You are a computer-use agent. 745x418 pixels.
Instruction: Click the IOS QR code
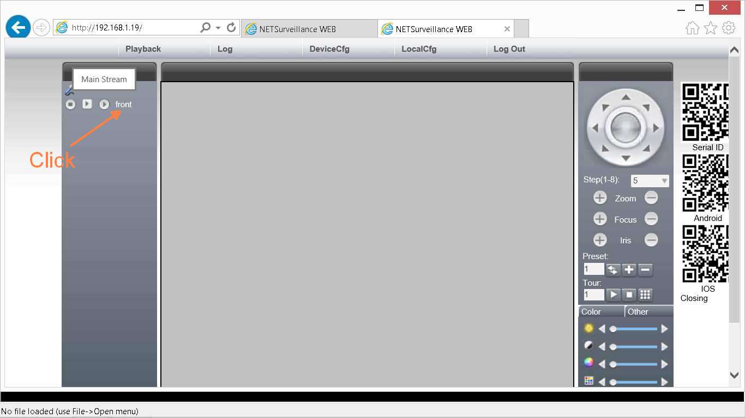[x=705, y=254]
